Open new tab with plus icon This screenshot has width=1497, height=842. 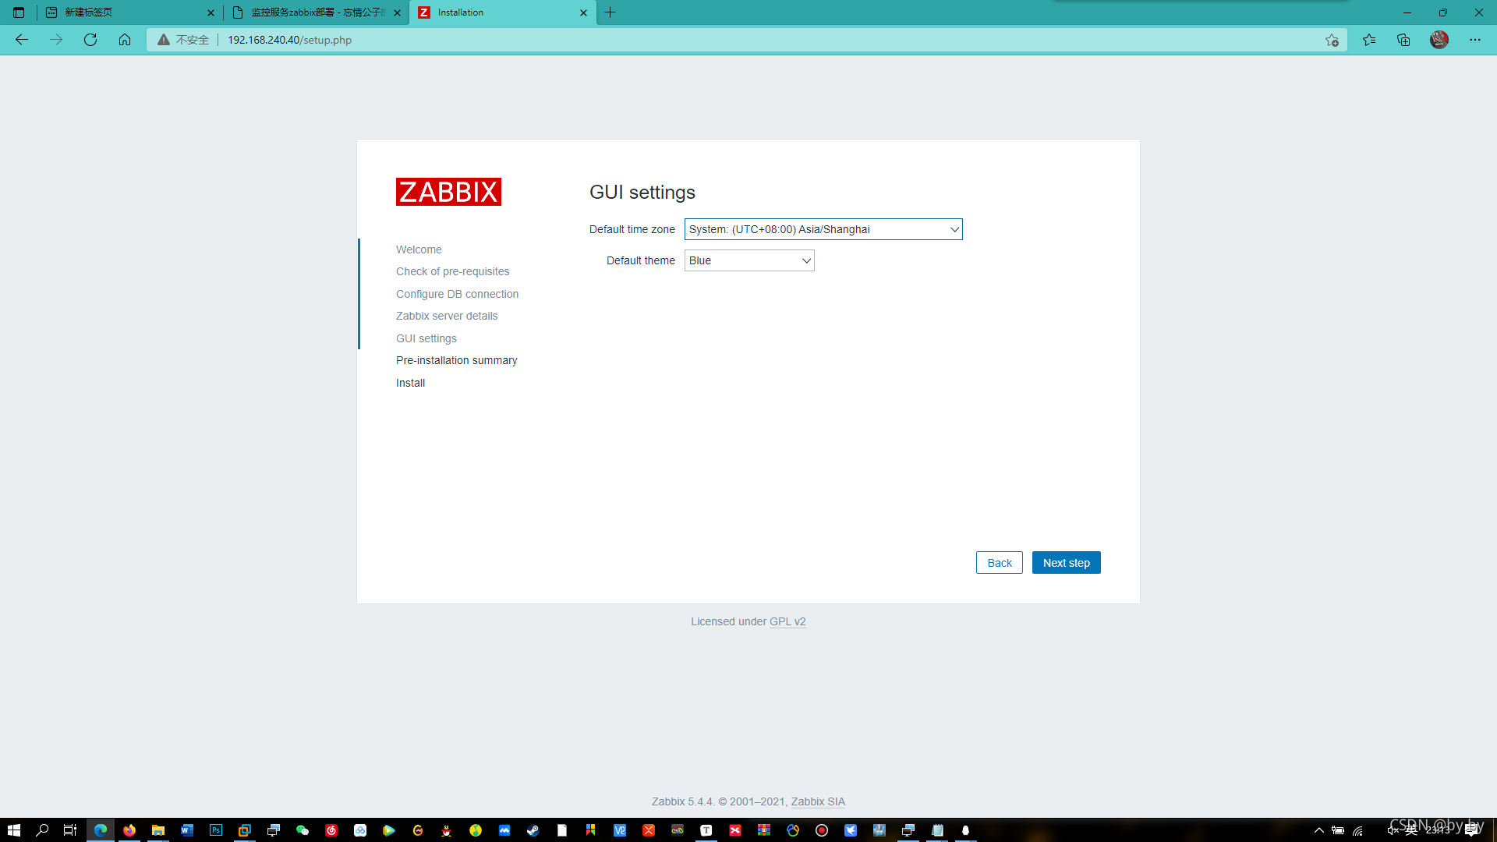(610, 12)
